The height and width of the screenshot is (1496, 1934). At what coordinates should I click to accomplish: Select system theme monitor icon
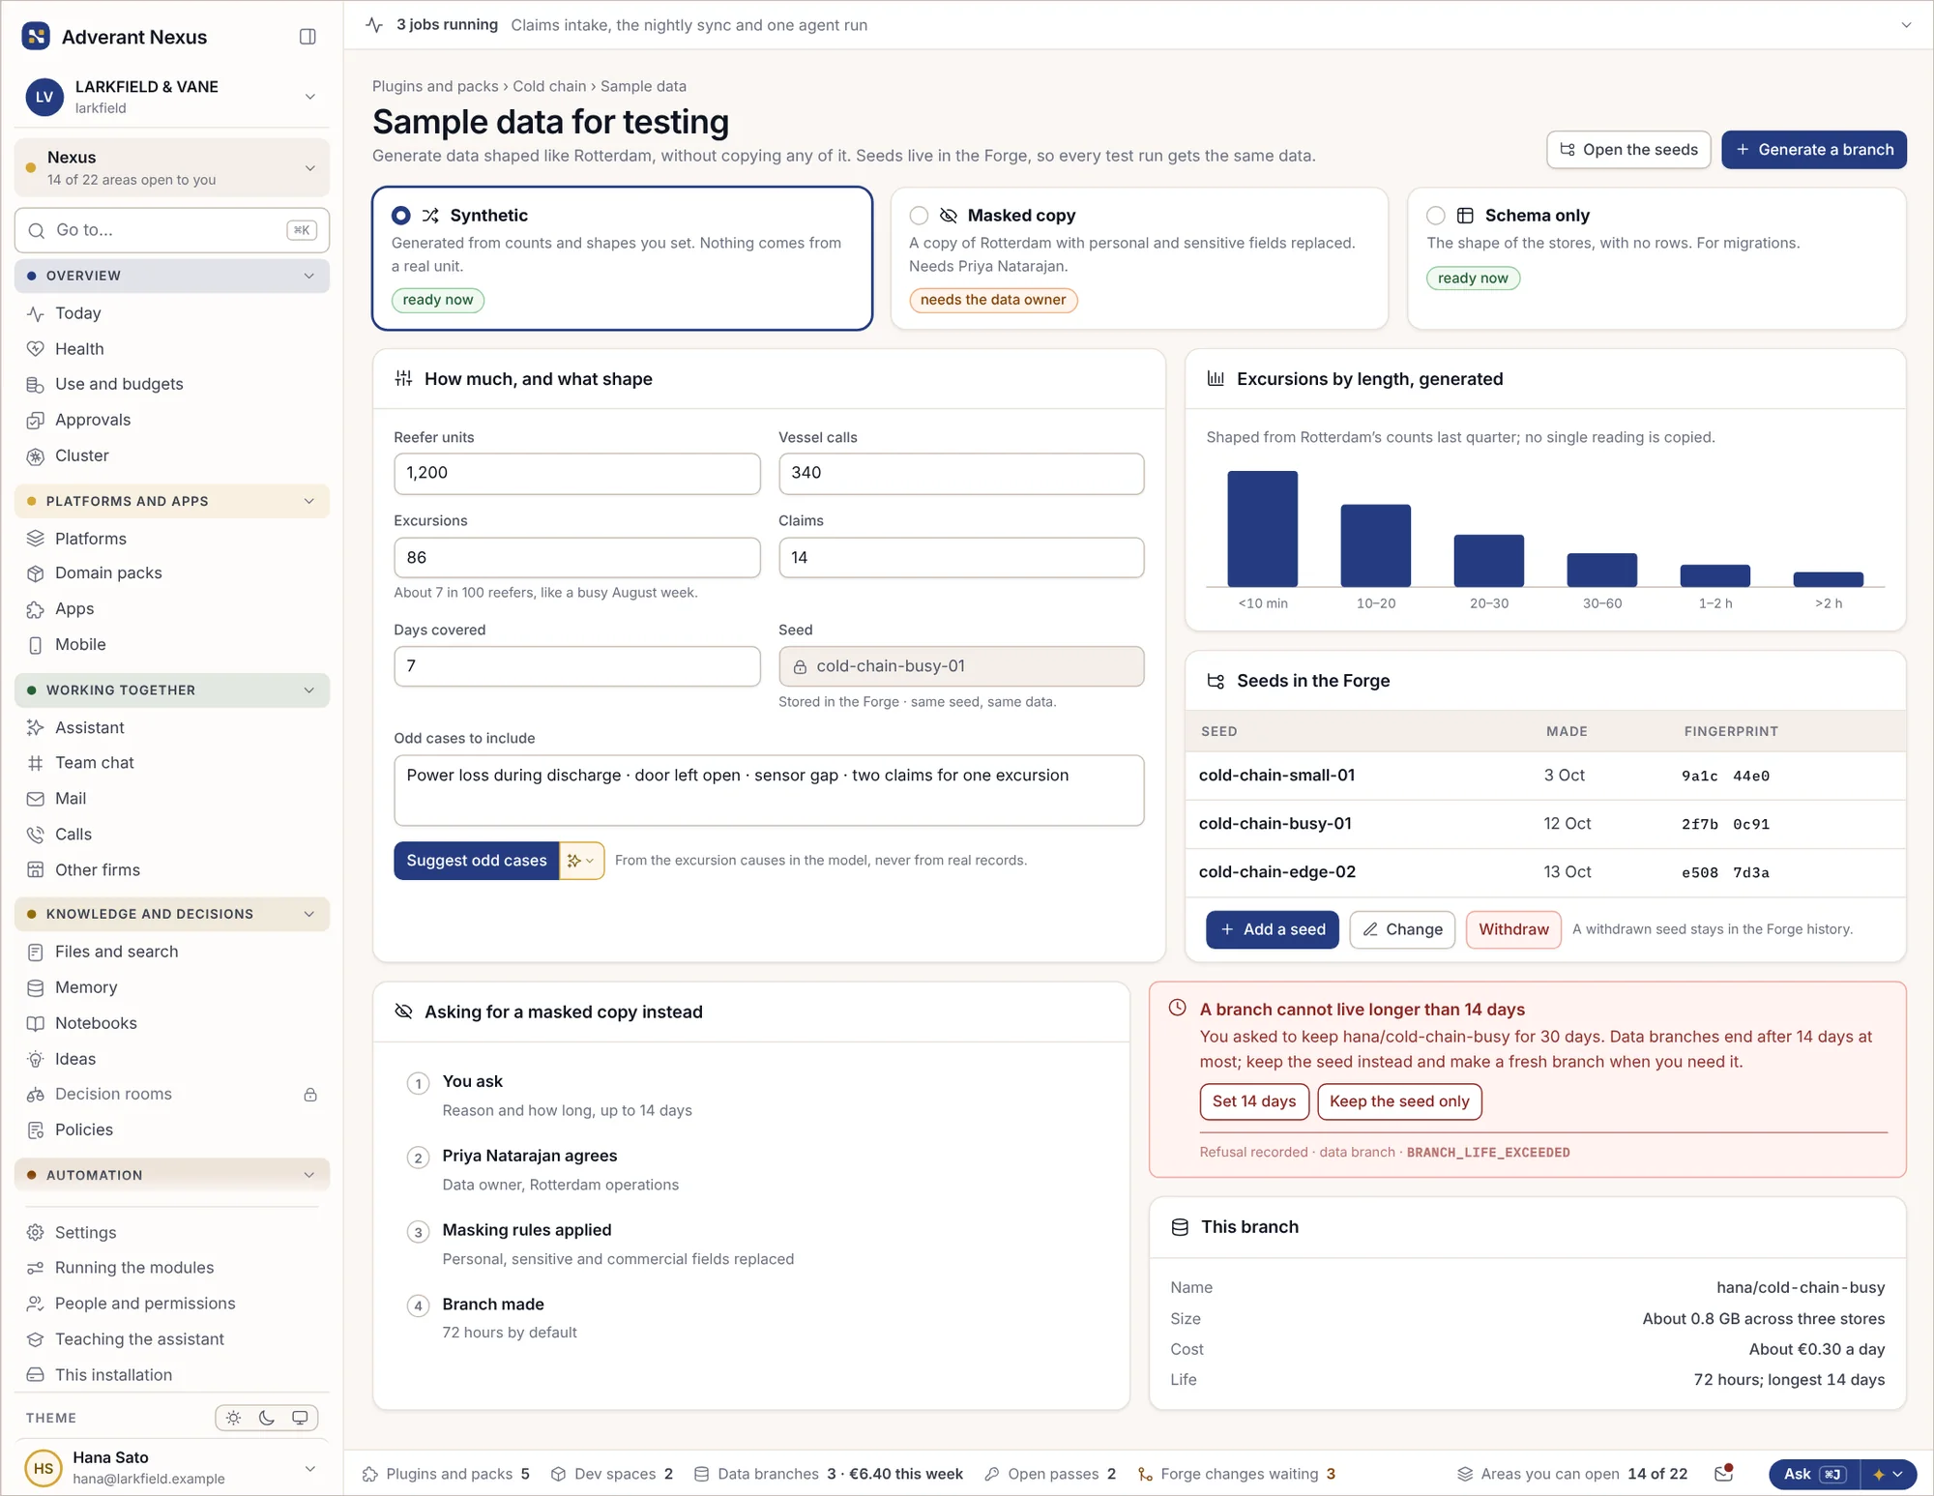301,1418
